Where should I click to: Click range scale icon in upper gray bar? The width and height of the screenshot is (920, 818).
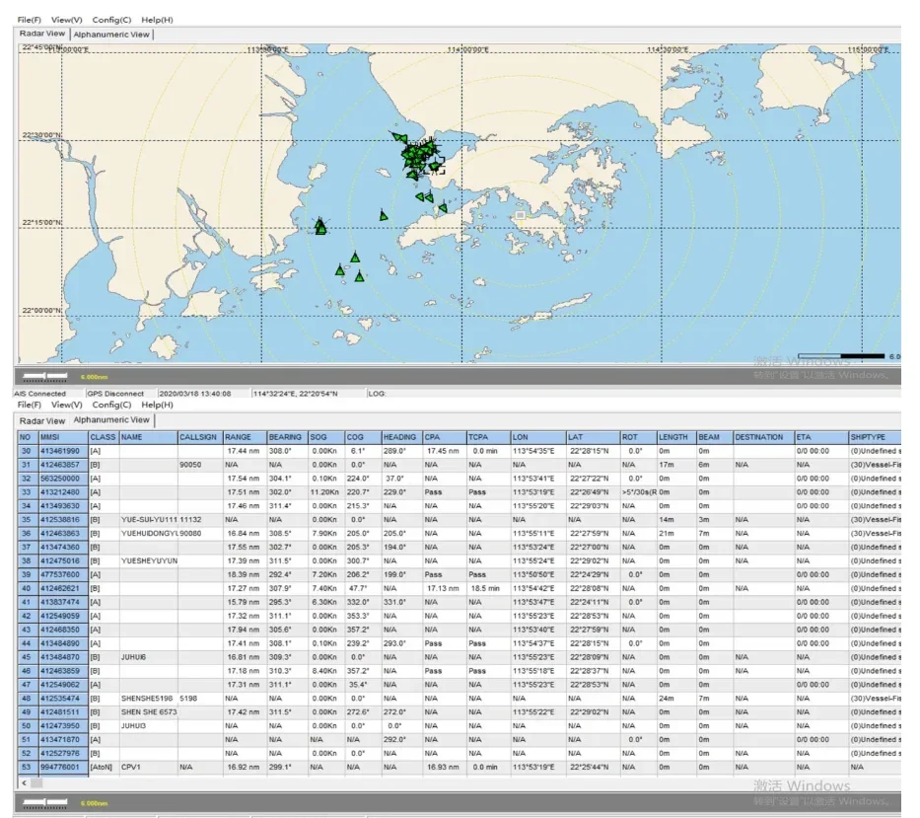coord(44,376)
